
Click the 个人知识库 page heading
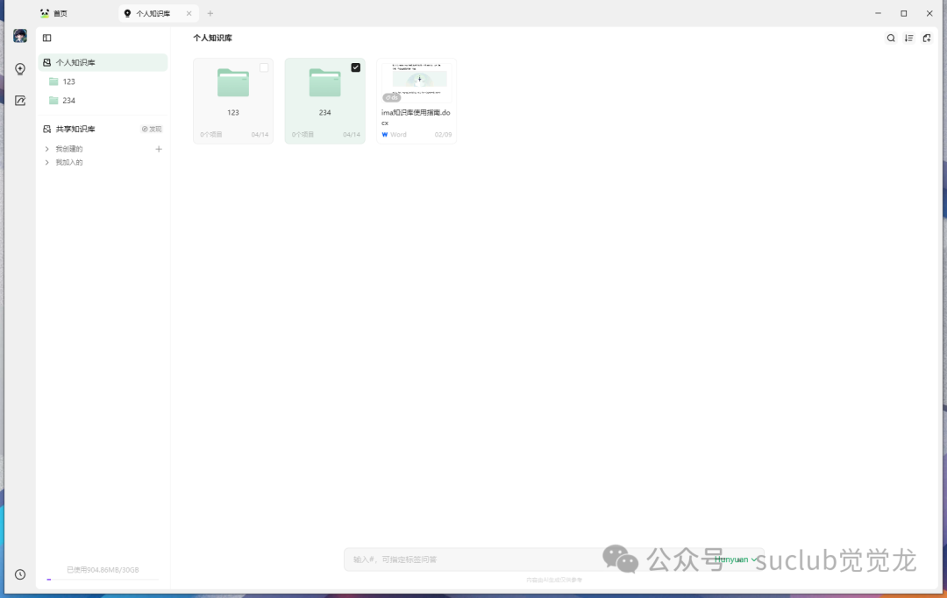tap(212, 38)
